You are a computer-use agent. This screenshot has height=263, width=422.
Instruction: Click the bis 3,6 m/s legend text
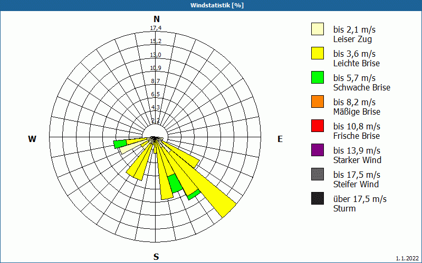354,54
